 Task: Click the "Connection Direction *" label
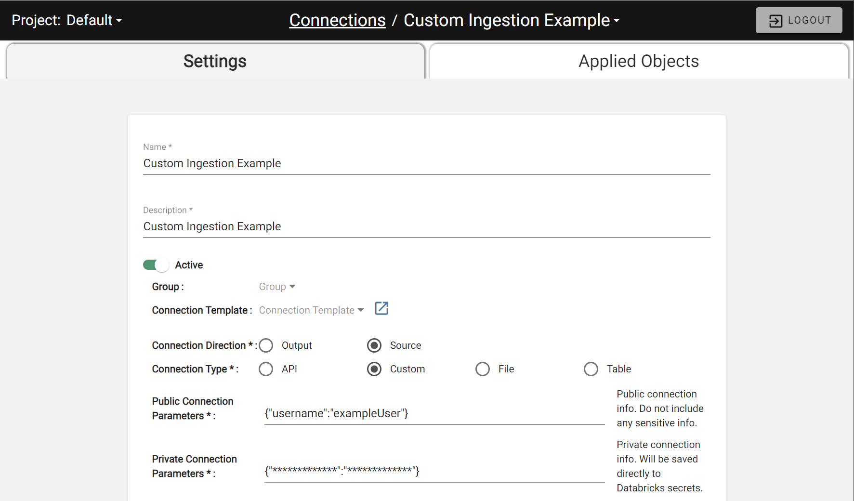[x=204, y=345]
